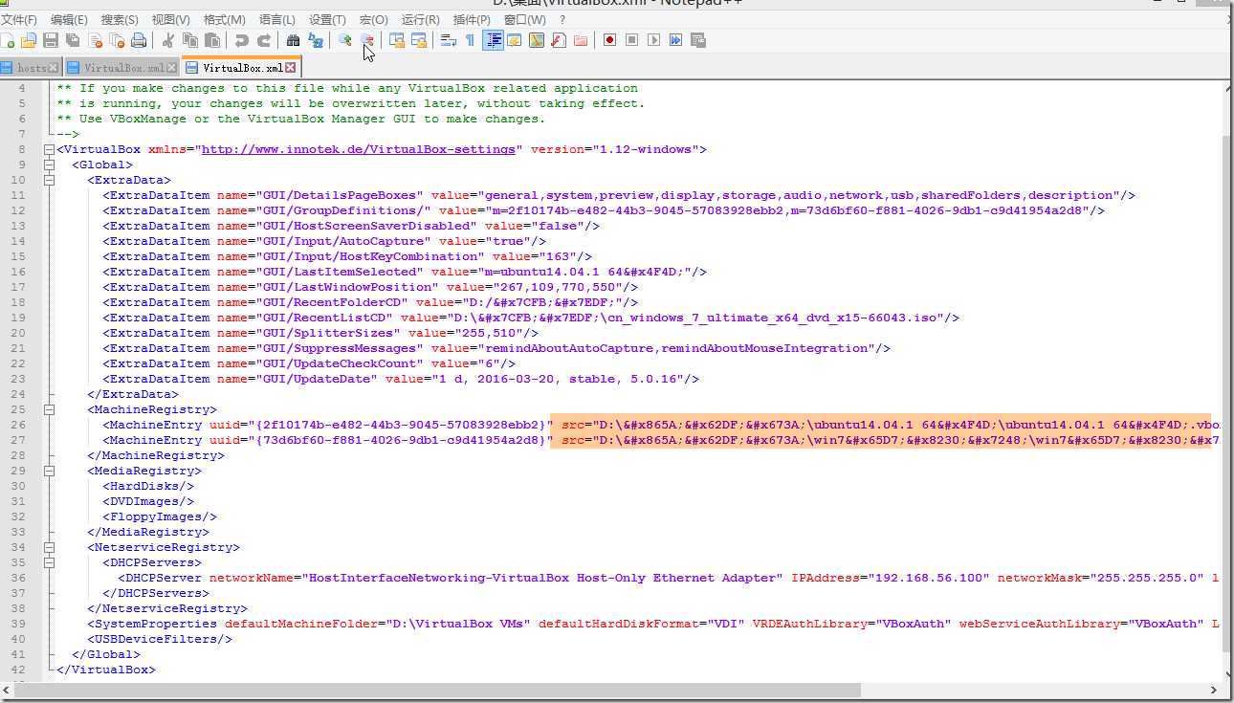Collapse the VirtualBox element on line 8

point(49,149)
